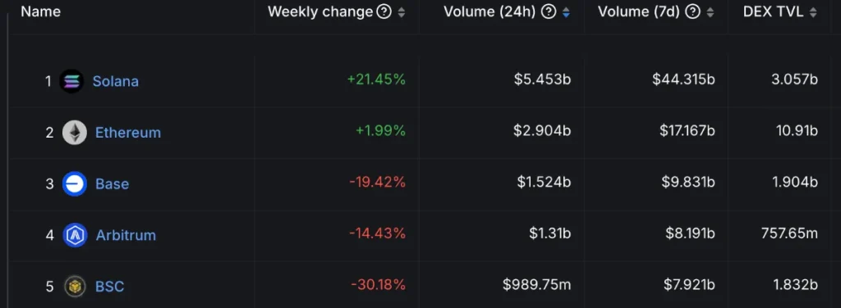Open the Base chain link
841x308 pixels.
click(112, 184)
